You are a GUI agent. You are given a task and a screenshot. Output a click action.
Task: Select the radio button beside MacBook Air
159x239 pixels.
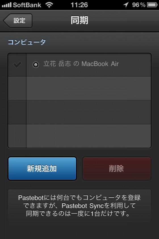click(36, 65)
